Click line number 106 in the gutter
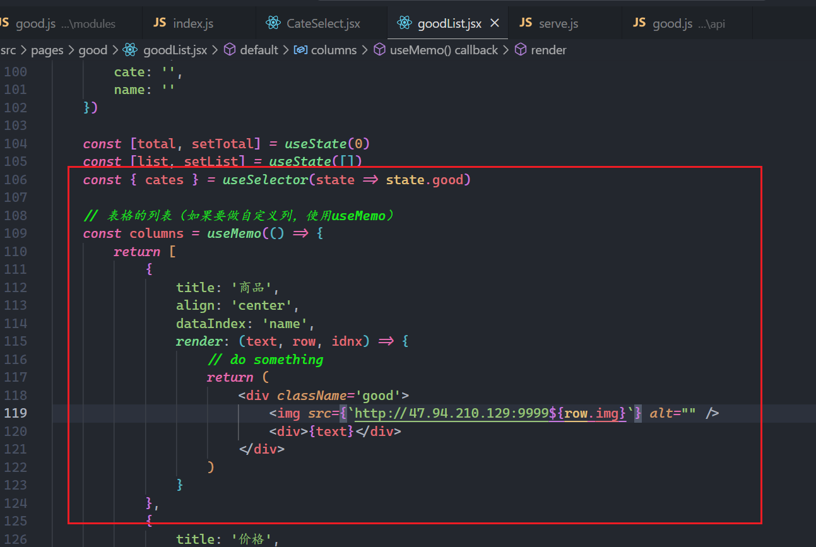Image resolution: width=816 pixels, height=547 pixels. (x=16, y=180)
